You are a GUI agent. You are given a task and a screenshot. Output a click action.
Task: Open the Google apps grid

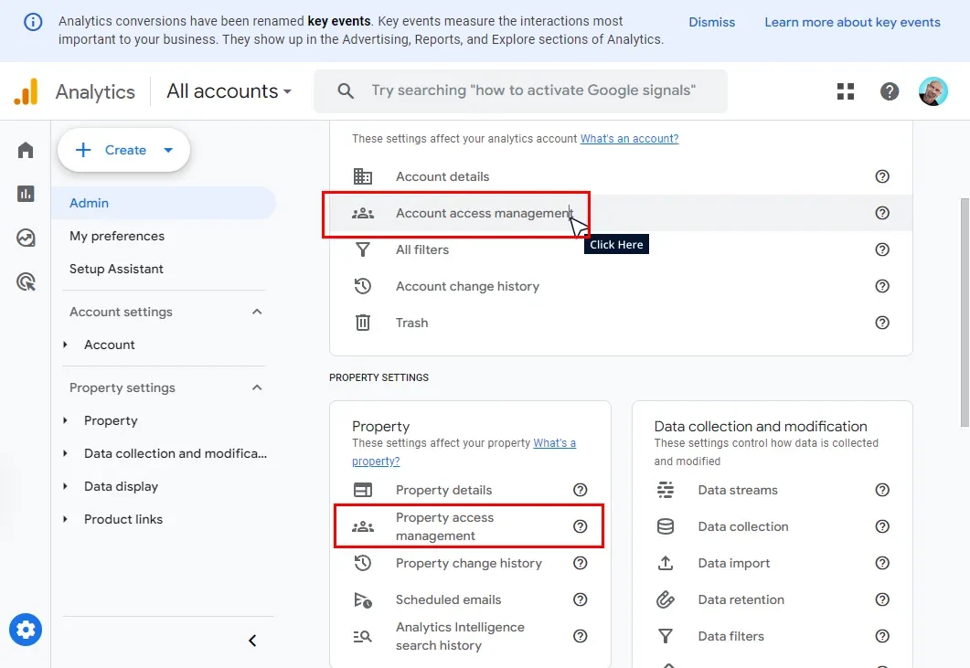pos(845,90)
